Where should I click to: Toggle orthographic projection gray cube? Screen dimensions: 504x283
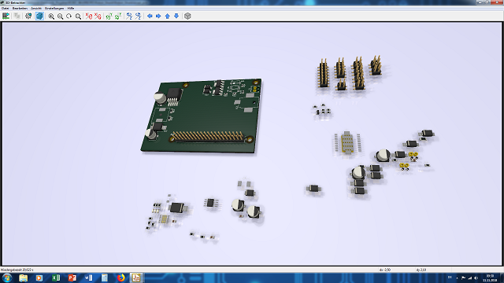point(187,16)
